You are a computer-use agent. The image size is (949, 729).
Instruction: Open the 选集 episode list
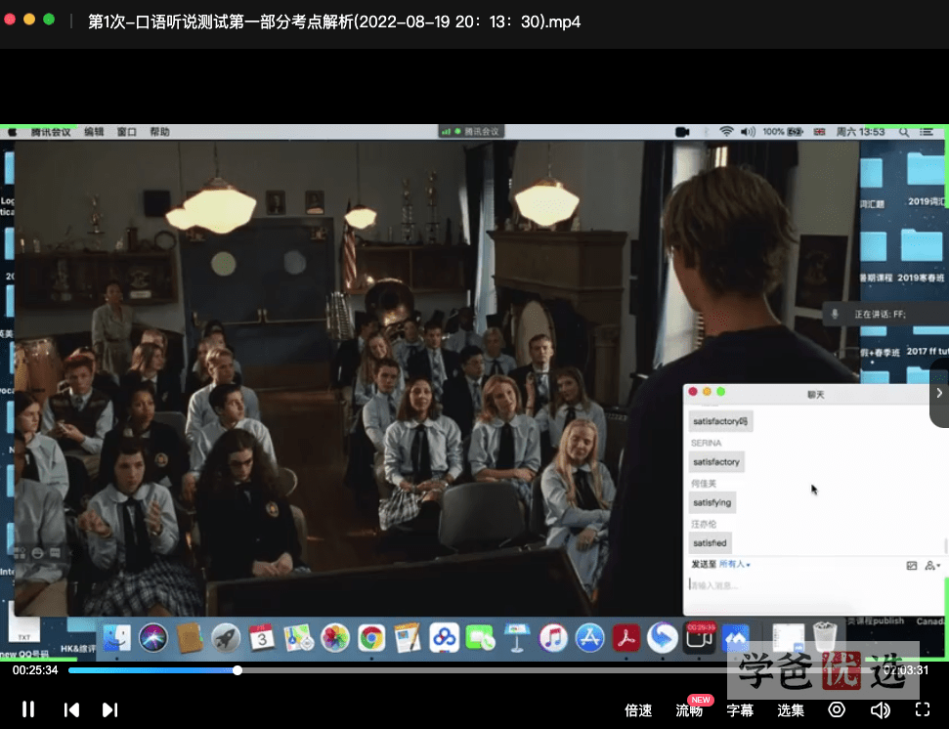(x=791, y=710)
